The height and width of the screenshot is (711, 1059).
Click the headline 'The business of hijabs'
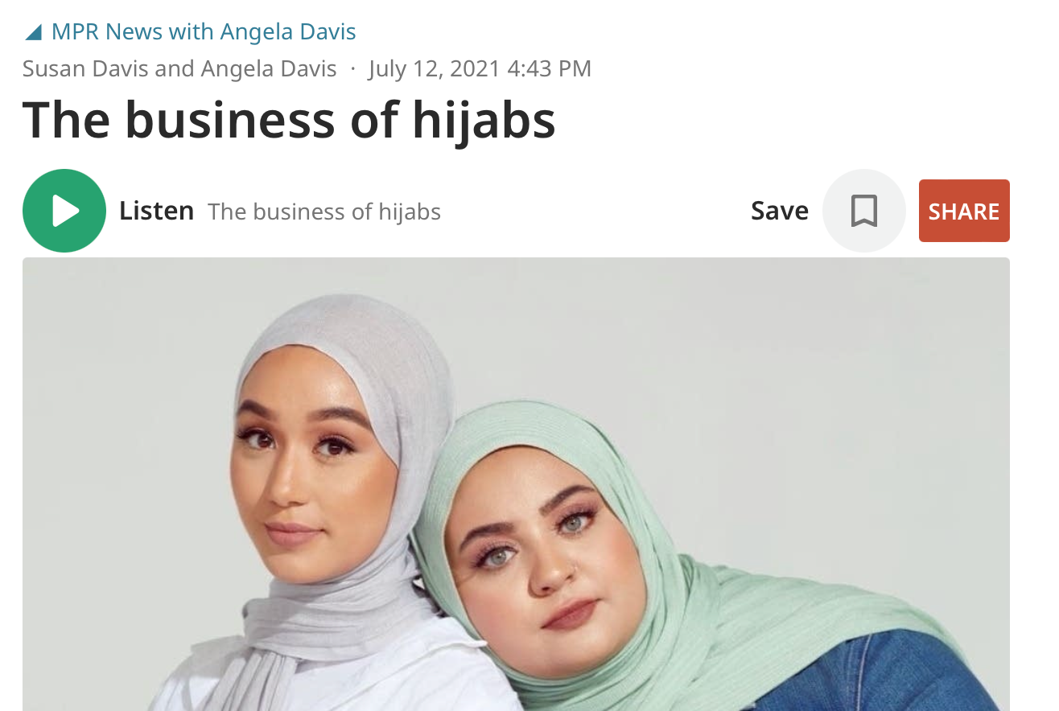(289, 119)
